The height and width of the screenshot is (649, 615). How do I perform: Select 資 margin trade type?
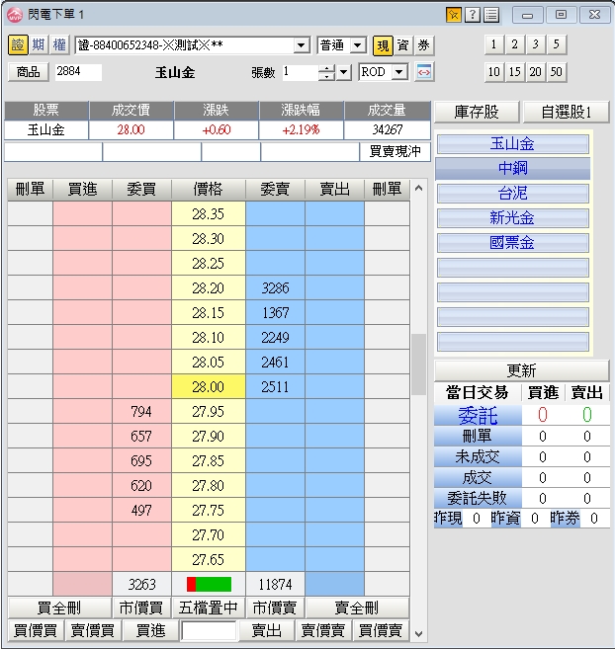[402, 45]
